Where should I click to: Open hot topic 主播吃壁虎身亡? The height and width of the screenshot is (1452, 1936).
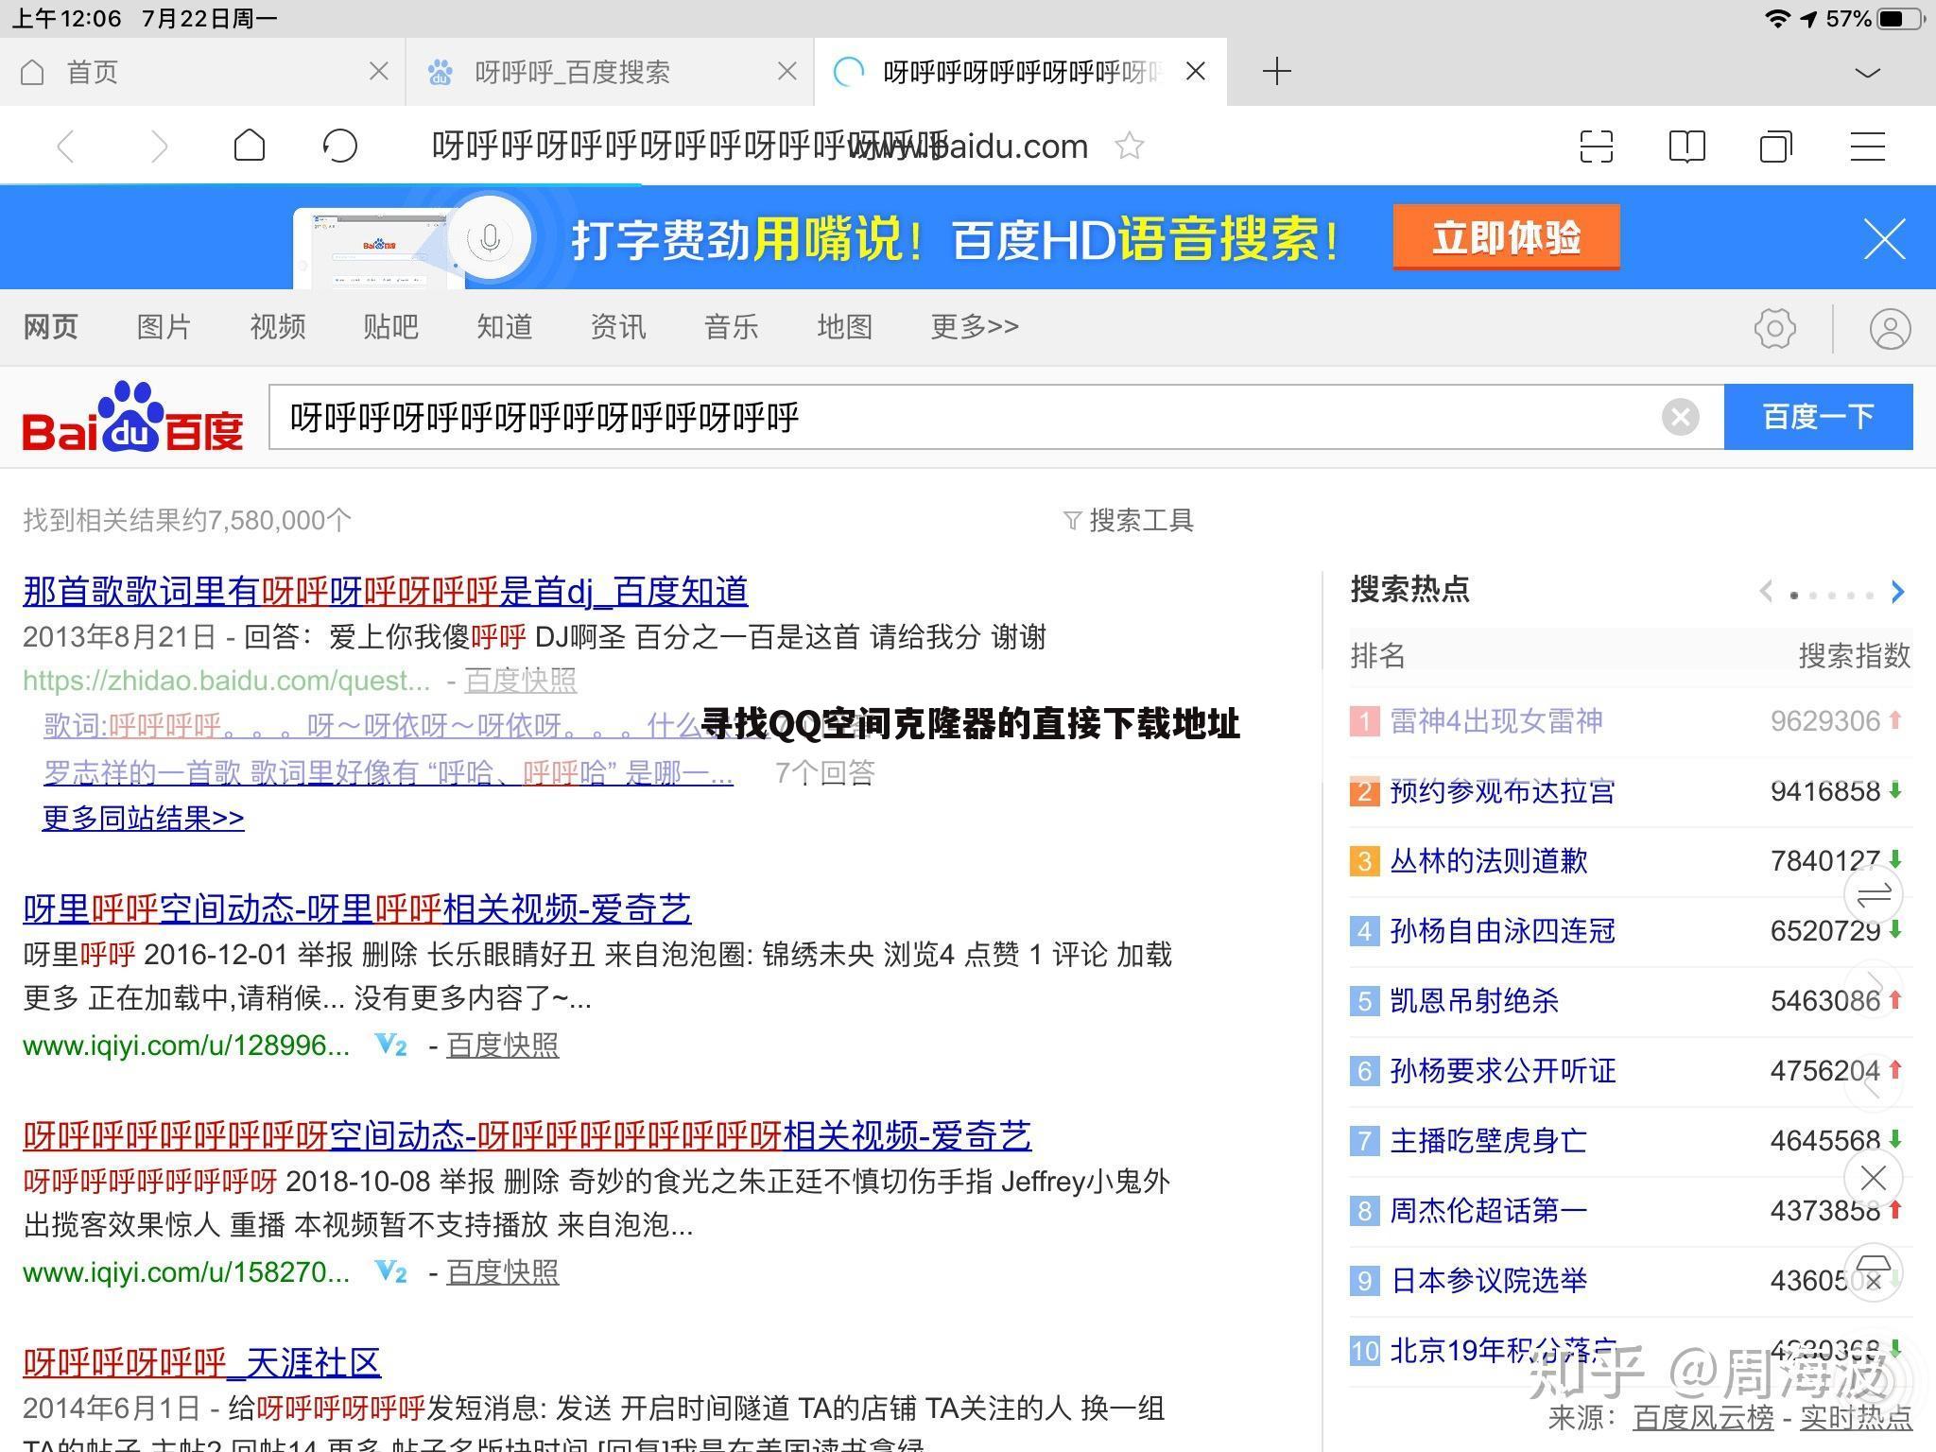coord(1488,1141)
